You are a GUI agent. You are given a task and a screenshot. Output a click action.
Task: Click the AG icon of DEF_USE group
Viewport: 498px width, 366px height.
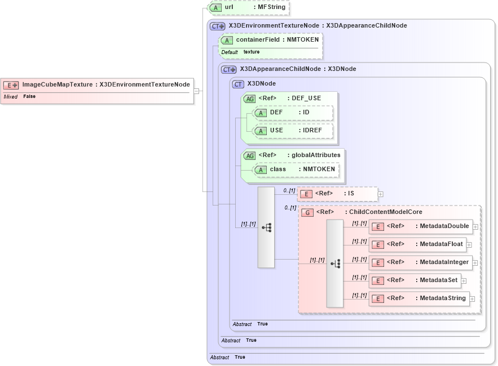250,99
